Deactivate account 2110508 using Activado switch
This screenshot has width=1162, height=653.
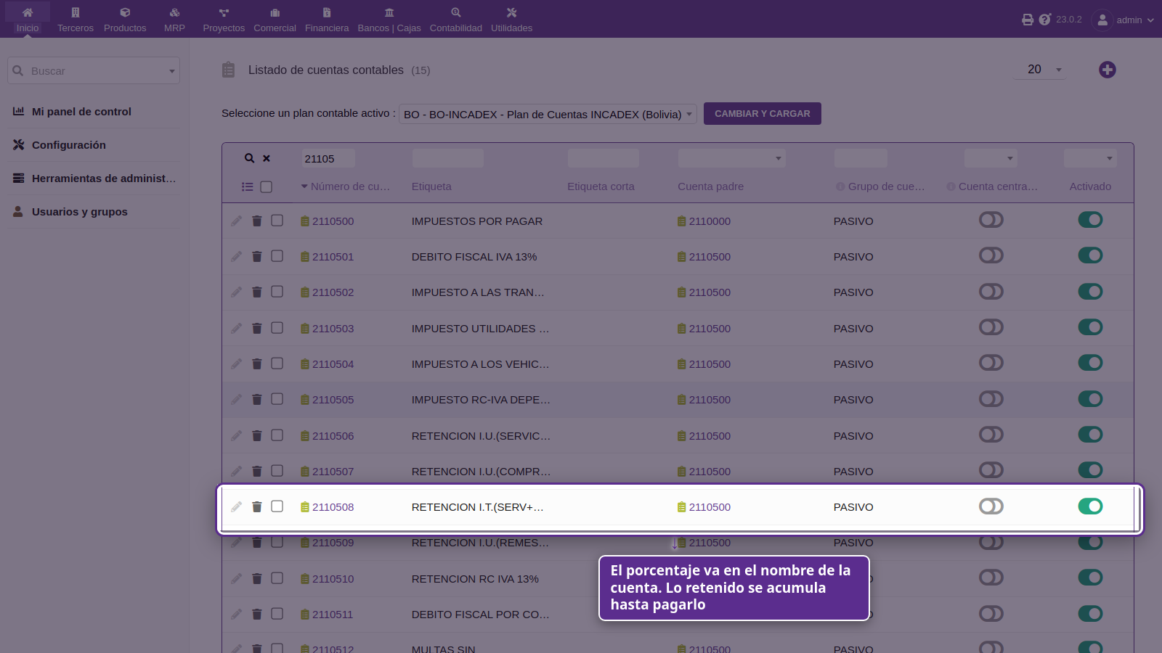pos(1090,506)
